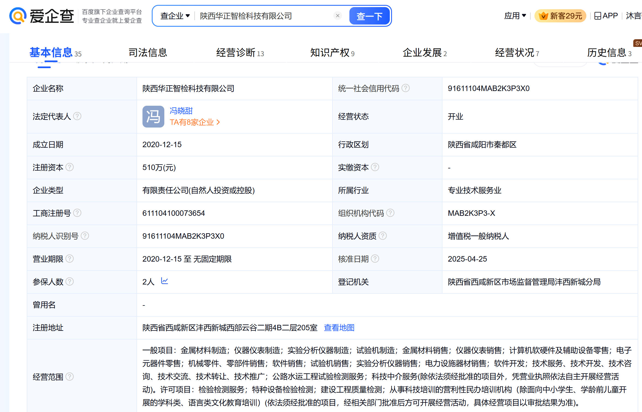The width and height of the screenshot is (642, 412).
Task: Click the help icon beside 核准日期
Action: pos(375,259)
